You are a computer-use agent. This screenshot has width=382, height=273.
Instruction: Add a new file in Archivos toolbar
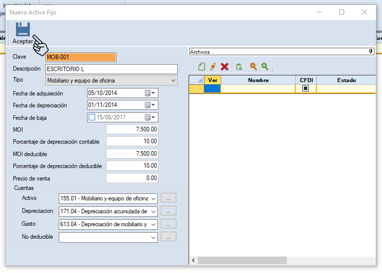202,67
